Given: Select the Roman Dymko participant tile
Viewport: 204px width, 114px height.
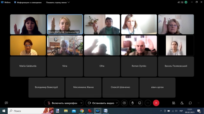Looking at the screenshot, I should 139,66.
